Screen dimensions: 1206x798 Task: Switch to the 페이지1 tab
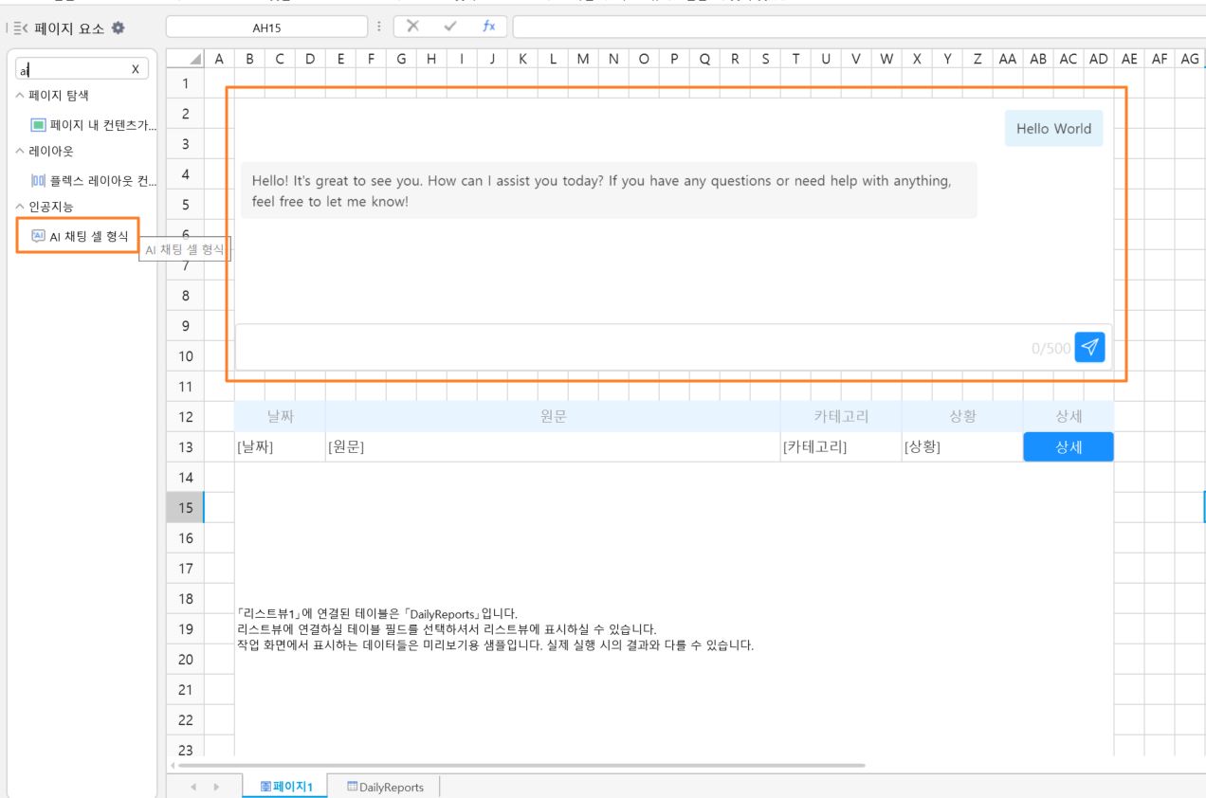(x=285, y=787)
